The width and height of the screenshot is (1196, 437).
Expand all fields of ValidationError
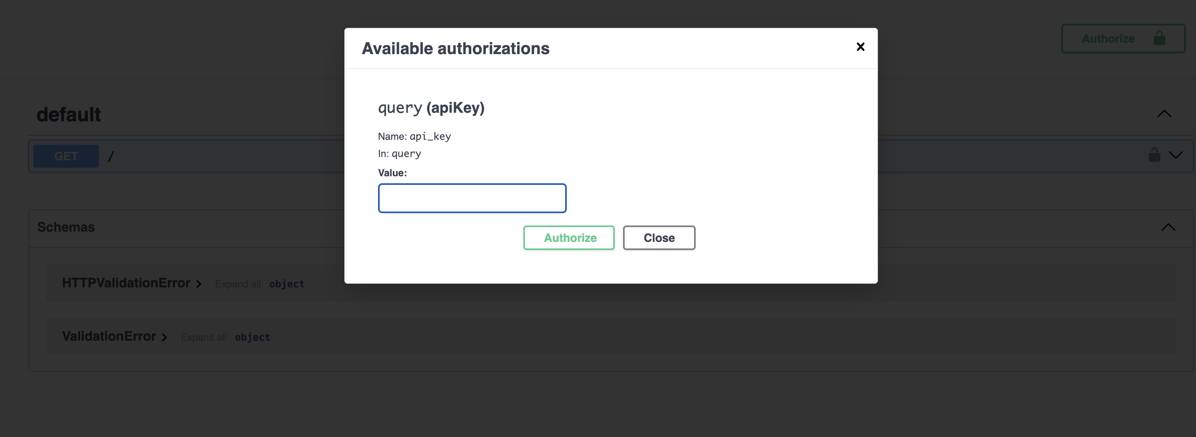[x=203, y=337]
